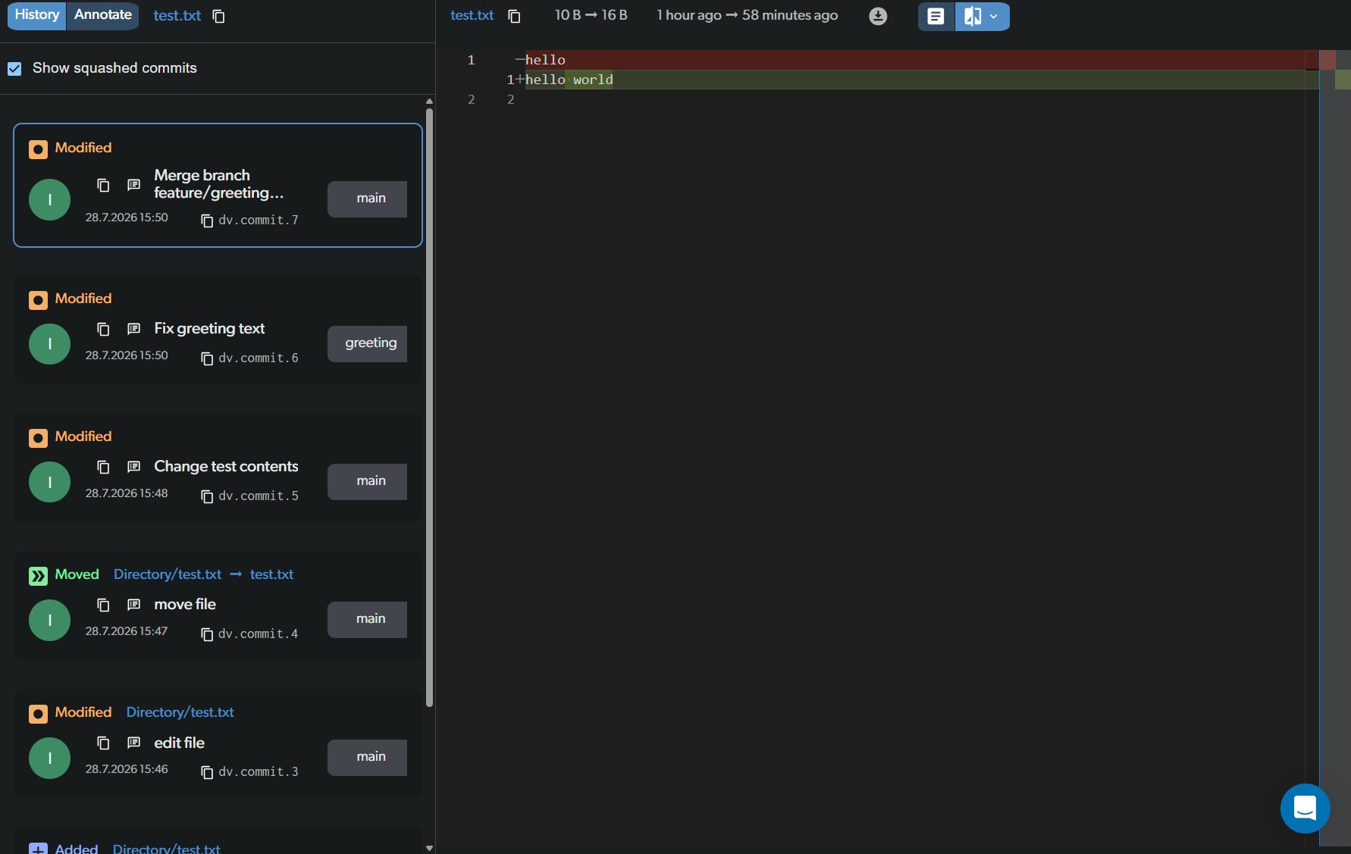Click the 28.7.2026 15:47 date on move file commit
Screen dimensions: 1351x854
127,631
